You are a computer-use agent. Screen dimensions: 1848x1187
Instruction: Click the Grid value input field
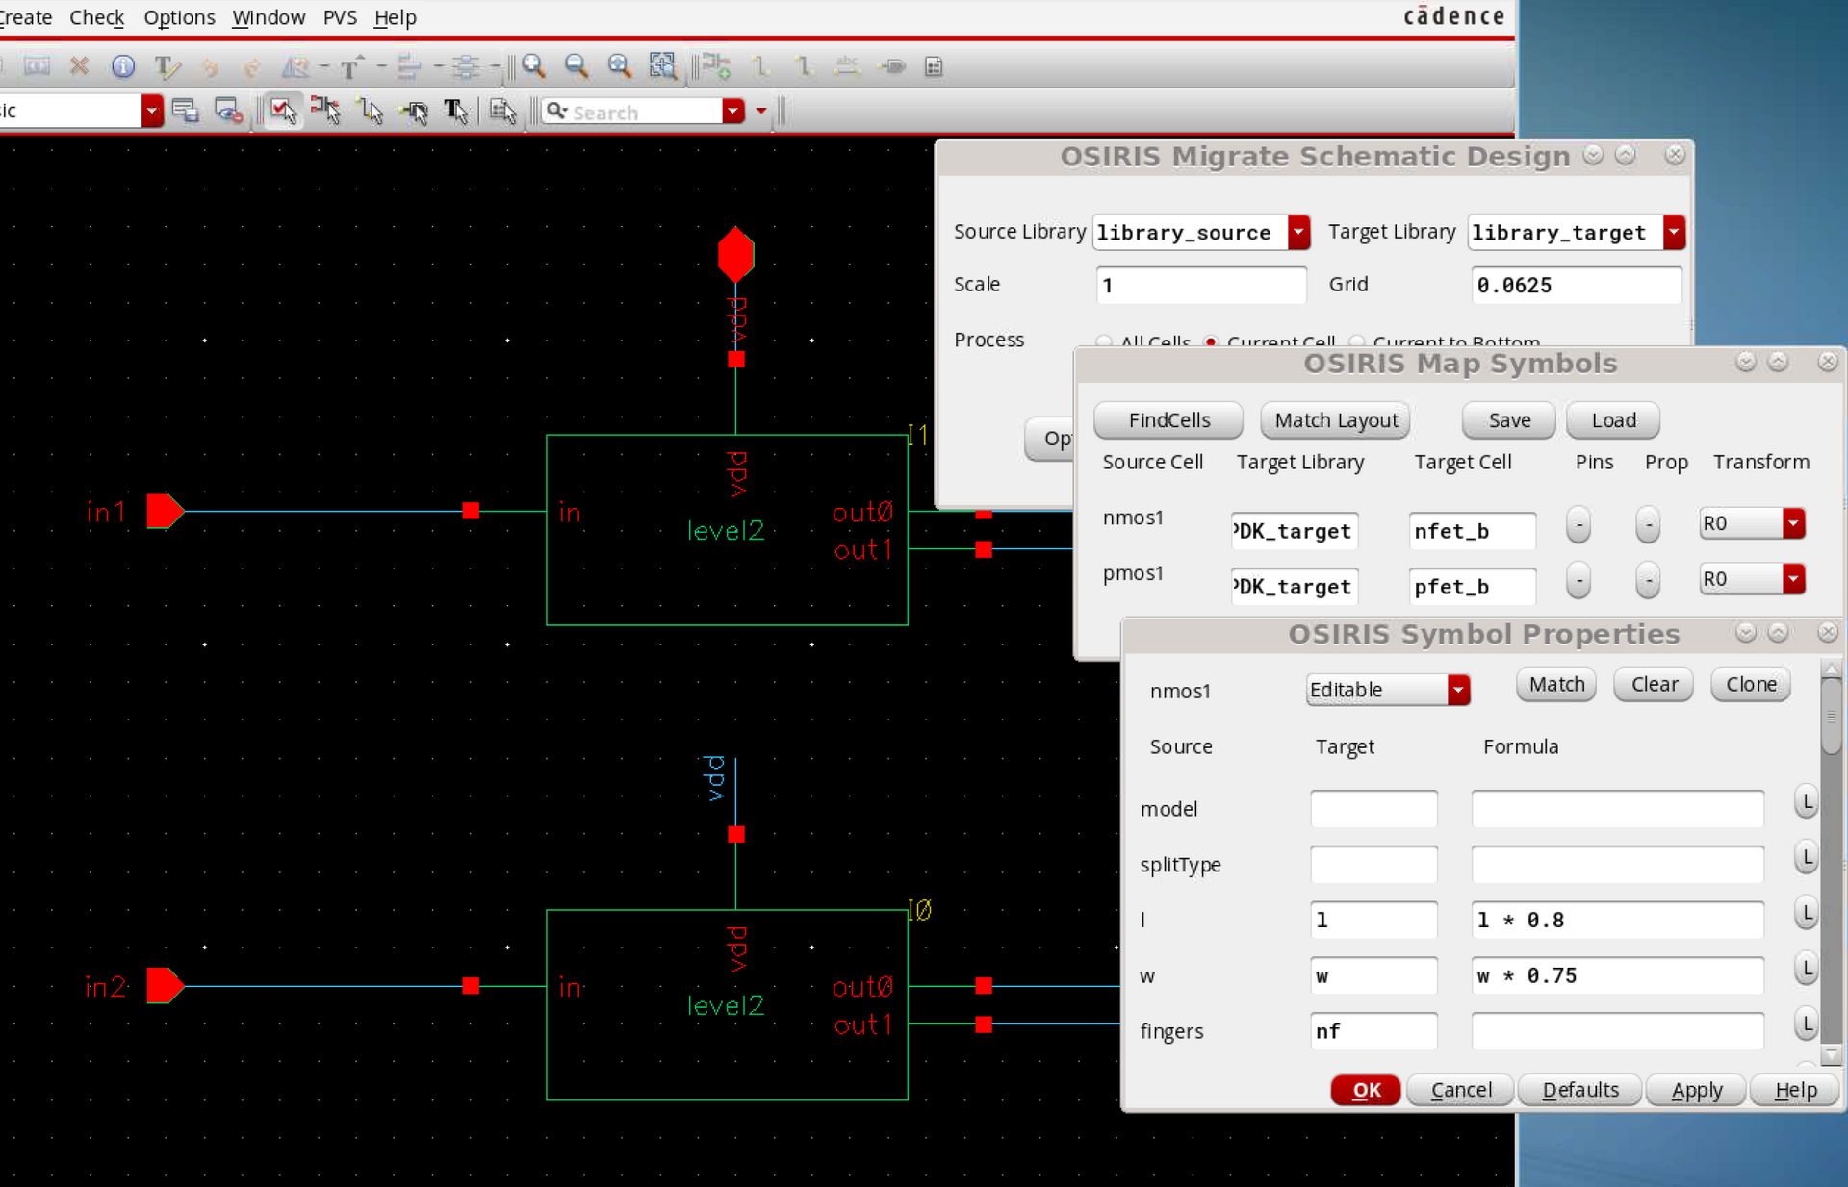[1577, 285]
